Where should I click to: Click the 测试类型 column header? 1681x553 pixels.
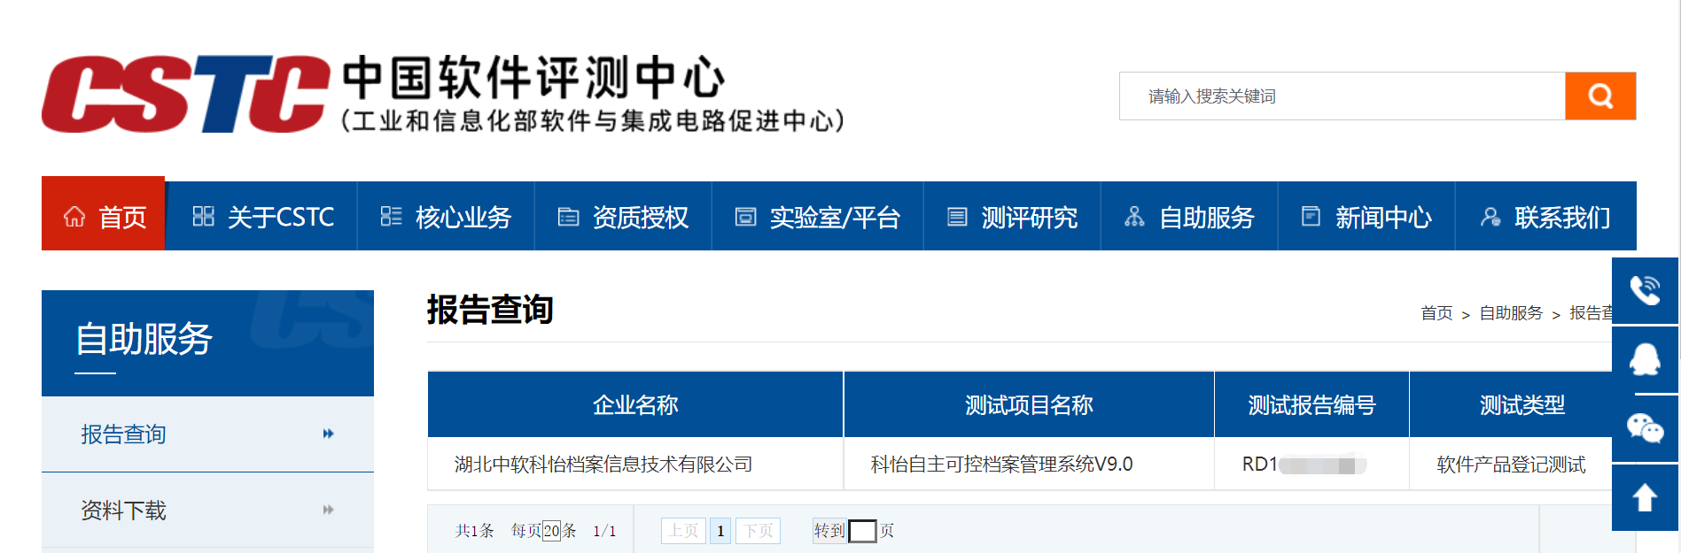[x=1522, y=404]
